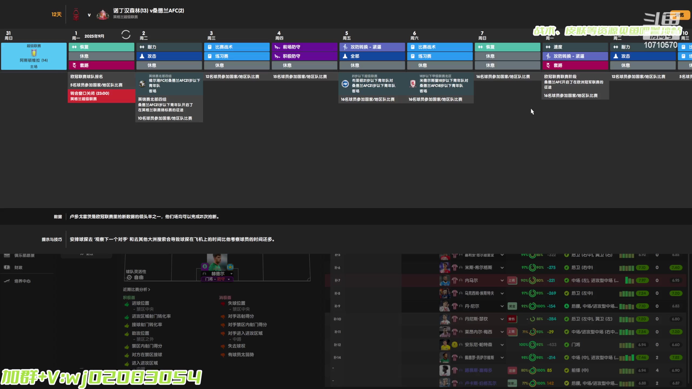
Task: Open the 赫德尔 player selection dropdown
Action: click(231, 274)
